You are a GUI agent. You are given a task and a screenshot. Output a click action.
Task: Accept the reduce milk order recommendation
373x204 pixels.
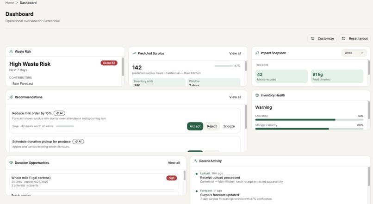195,126
